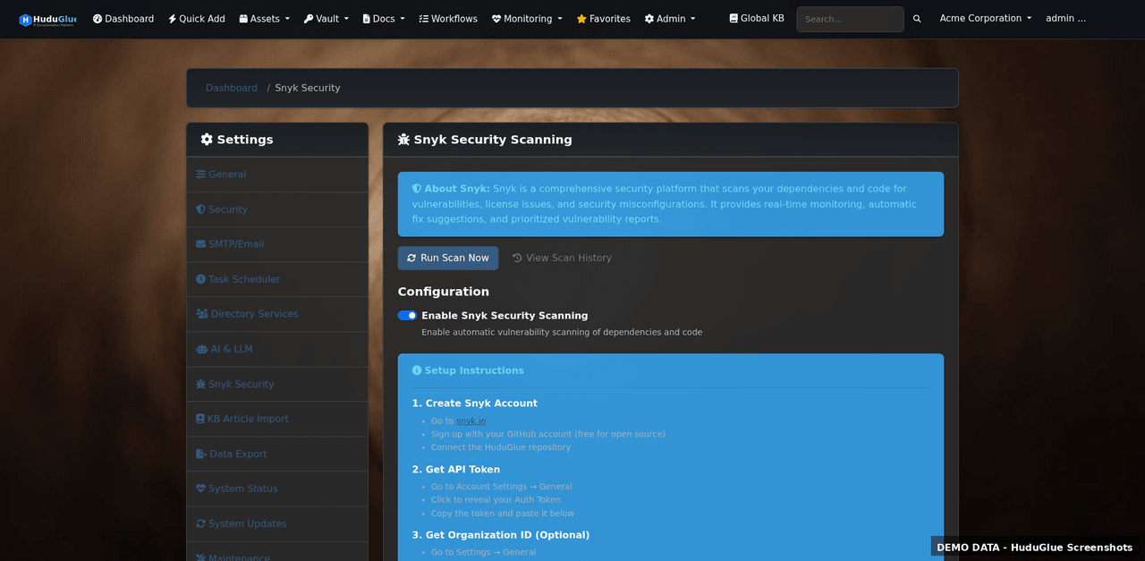Click the search input field
This screenshot has height=561, width=1145.
850,19
